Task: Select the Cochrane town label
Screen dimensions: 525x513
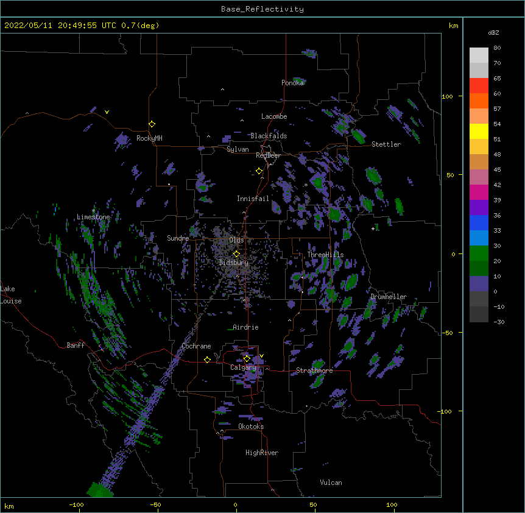Action: [196, 346]
